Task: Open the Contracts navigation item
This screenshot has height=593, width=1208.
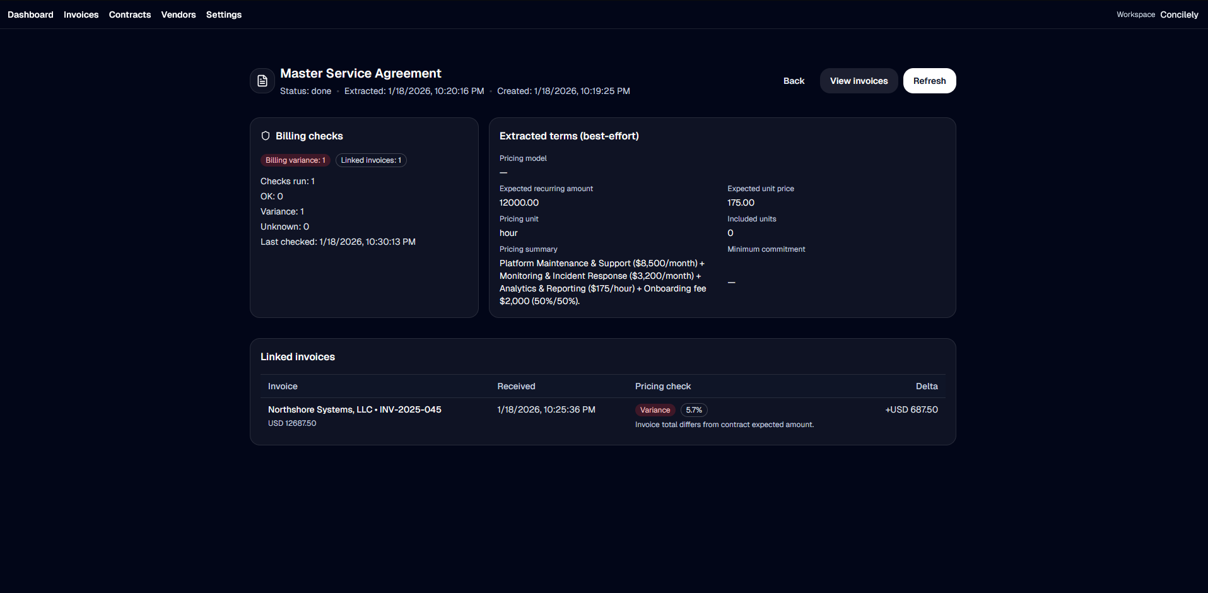Action: coord(129,14)
